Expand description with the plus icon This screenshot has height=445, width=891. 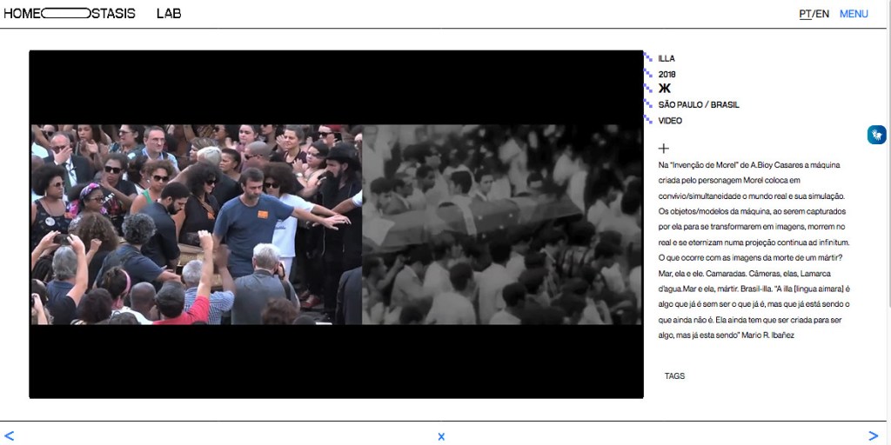[x=664, y=149]
